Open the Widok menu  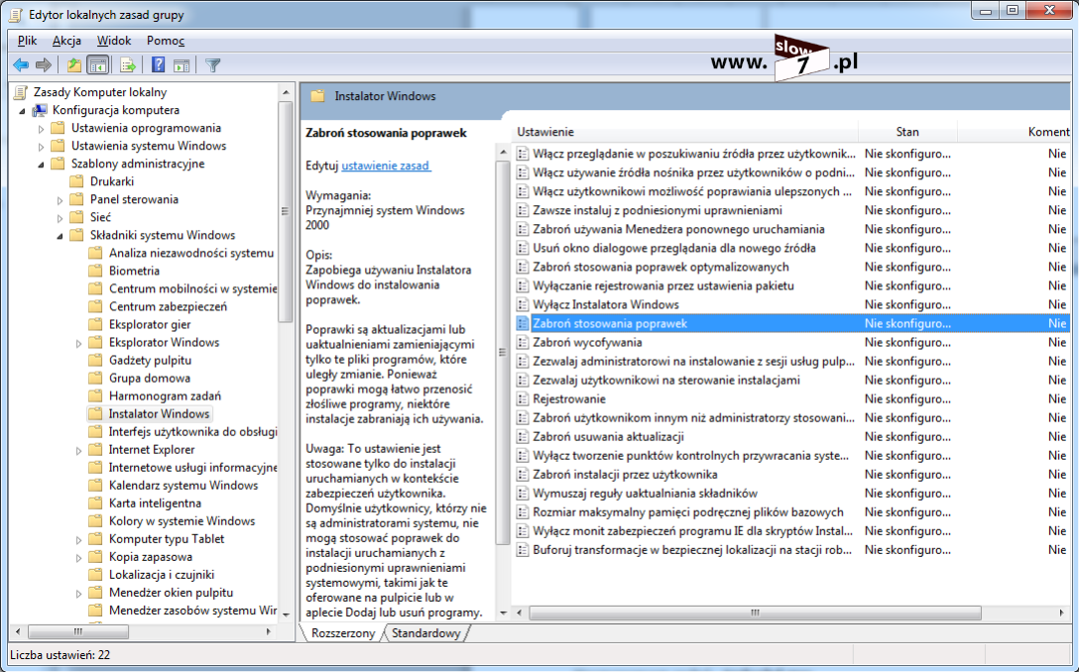coord(113,41)
